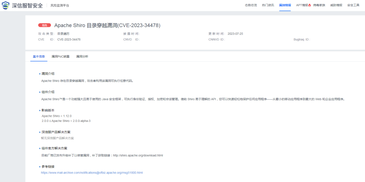Click the 高危 severity badge
365x182 pixels.
click(x=45, y=25)
